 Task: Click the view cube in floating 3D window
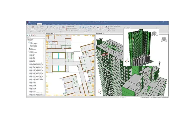coord(154,34)
